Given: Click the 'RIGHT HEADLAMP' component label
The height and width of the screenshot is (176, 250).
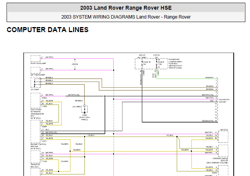Looking at the screenshot, I should click(x=38, y=63).
